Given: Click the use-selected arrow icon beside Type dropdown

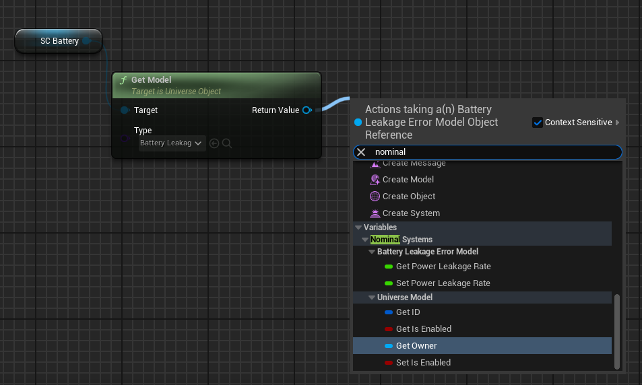Looking at the screenshot, I should coord(214,143).
